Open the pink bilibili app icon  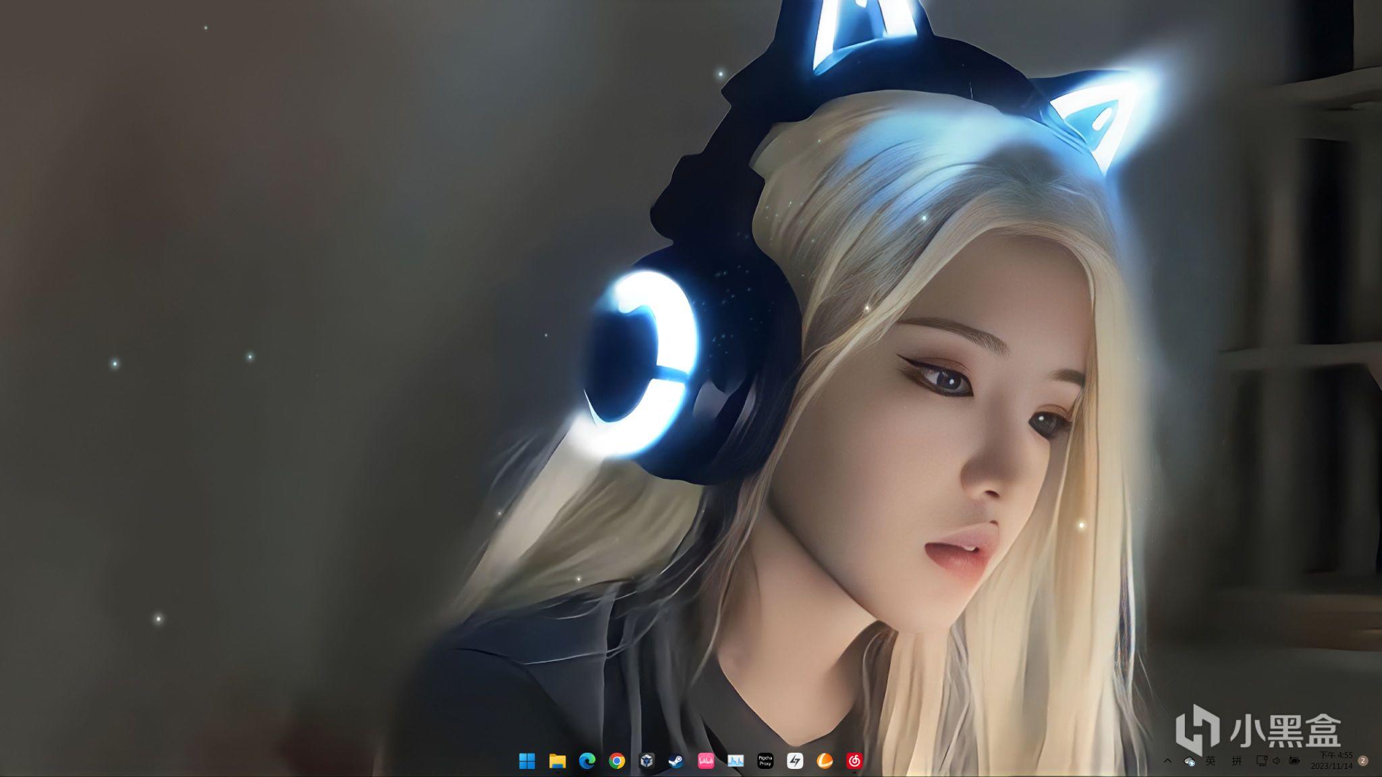(x=706, y=761)
